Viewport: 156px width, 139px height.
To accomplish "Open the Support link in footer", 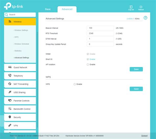I will click(144, 136).
